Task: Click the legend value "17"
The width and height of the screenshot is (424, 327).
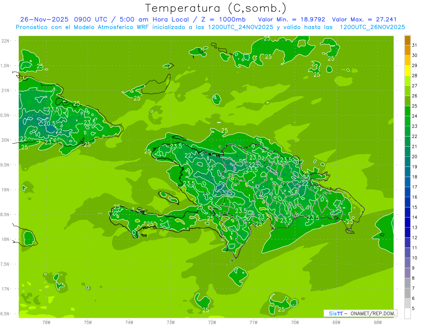Action: point(415,187)
